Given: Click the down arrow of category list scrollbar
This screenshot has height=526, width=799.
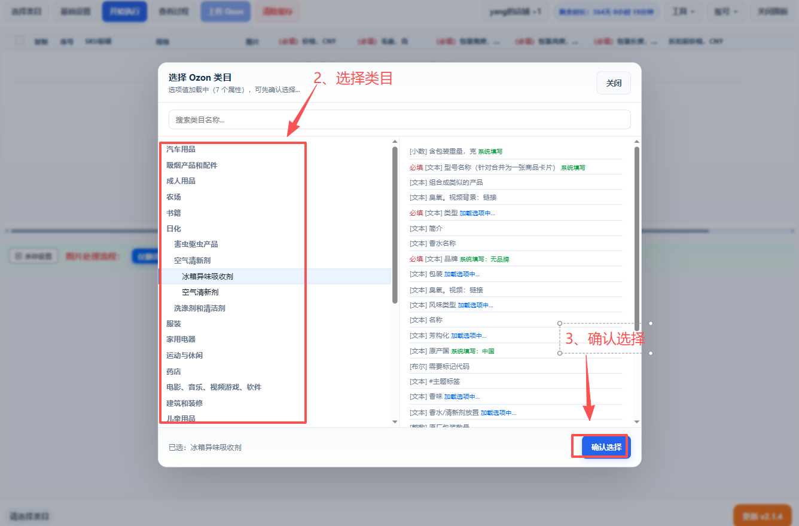Looking at the screenshot, I should tap(395, 422).
